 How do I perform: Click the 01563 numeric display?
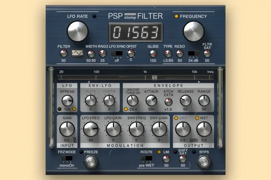click(136, 32)
